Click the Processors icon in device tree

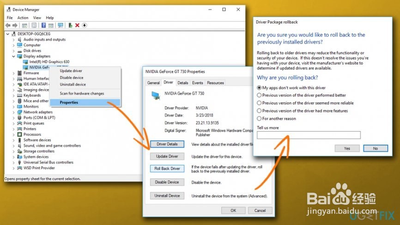coord(20,134)
